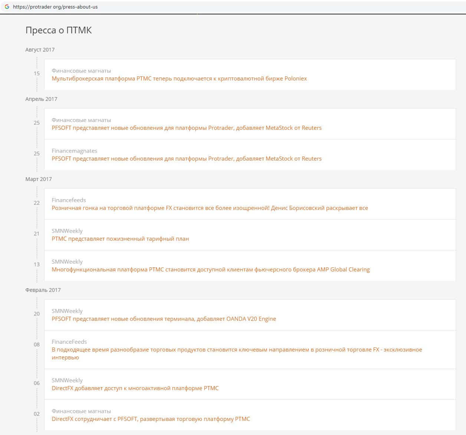The width and height of the screenshot is (466, 435).
Task: Click date marker 15 in August 2017
Action: click(36, 73)
